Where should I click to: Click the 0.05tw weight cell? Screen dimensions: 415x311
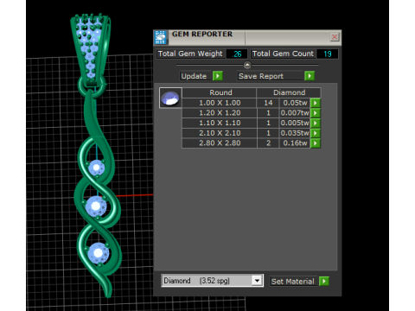pos(295,103)
